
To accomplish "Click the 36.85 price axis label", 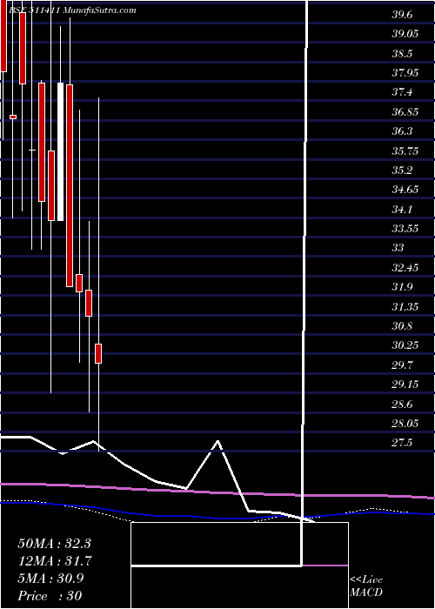I will click(405, 112).
